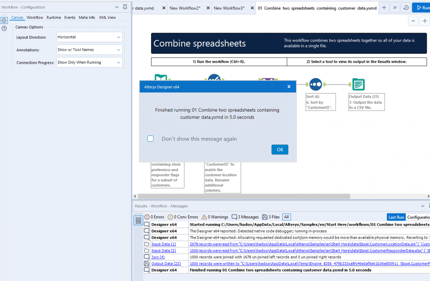
Task: Click message icon beside Join (4) row
Action: click(x=147, y=257)
